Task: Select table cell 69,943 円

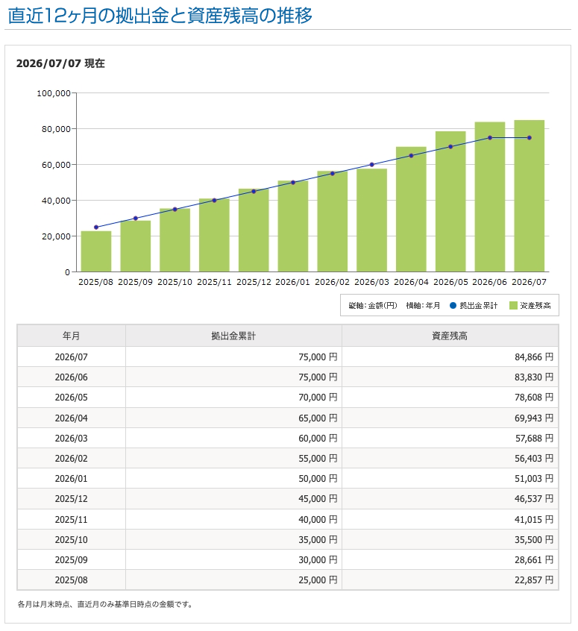Action: click(x=450, y=418)
